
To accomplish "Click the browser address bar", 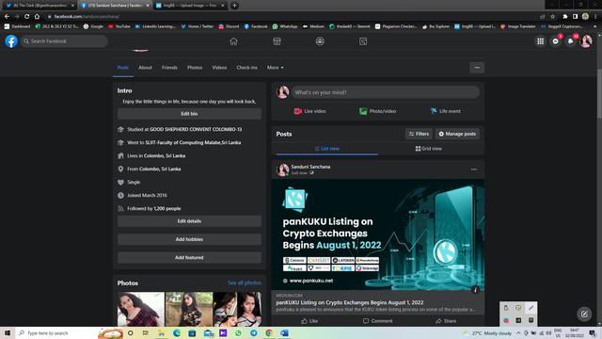I will (292, 17).
